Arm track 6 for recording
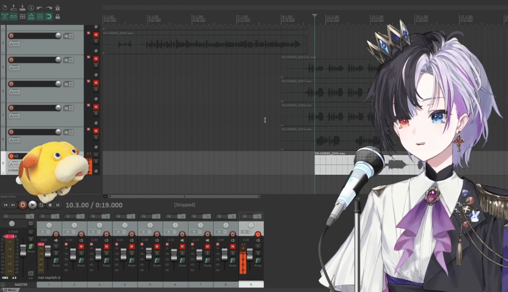Viewport: 508px width, 292px height. [x=11, y=84]
